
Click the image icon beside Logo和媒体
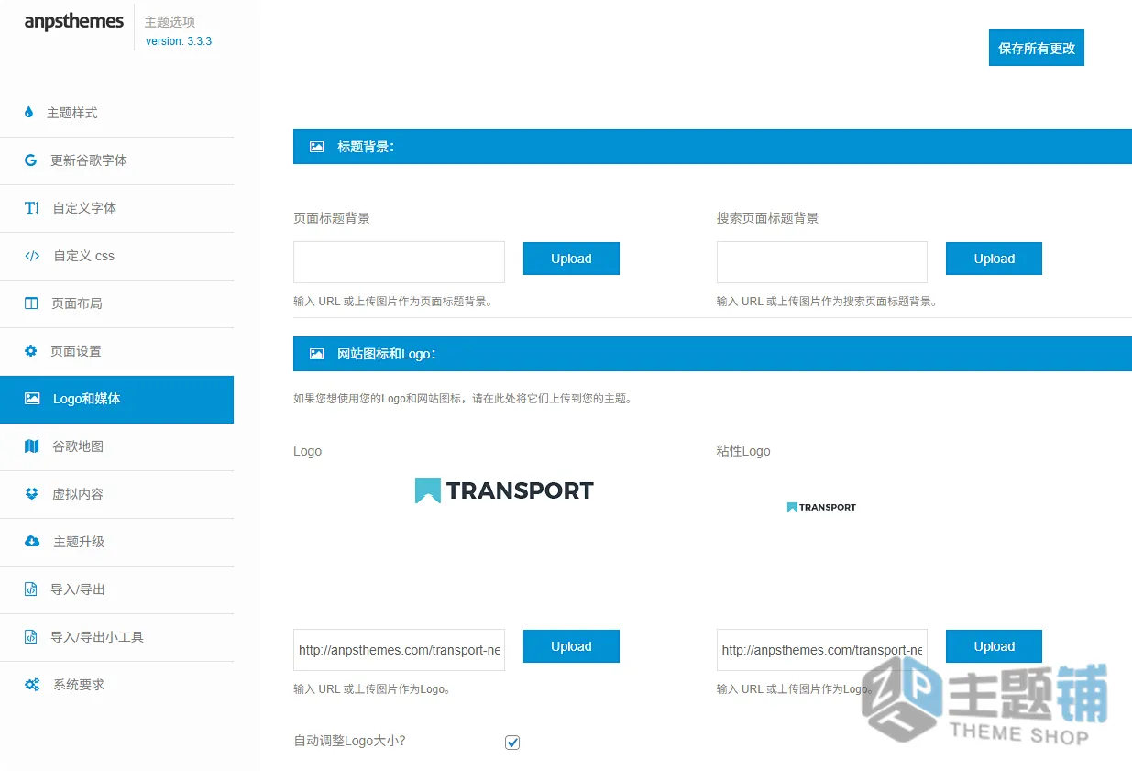(x=32, y=398)
